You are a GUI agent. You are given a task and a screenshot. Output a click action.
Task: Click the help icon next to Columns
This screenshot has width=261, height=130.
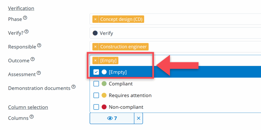click(31, 117)
